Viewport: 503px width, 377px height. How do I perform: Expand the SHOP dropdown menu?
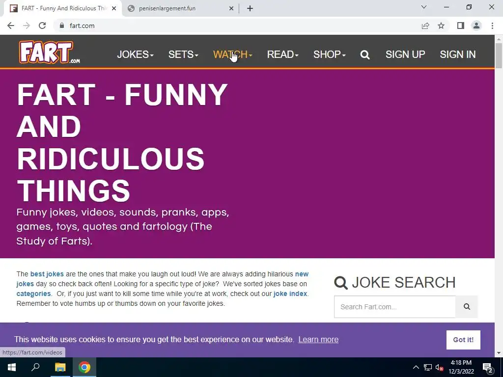[x=329, y=54]
